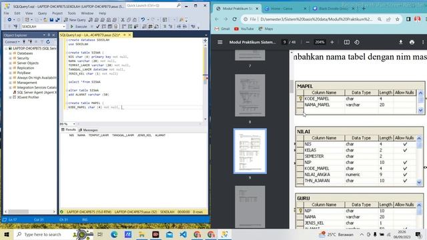This screenshot has width=427, height=240.
Task: Click the Parse checkmark icon
Action: pyautogui.click(x=97, y=27)
